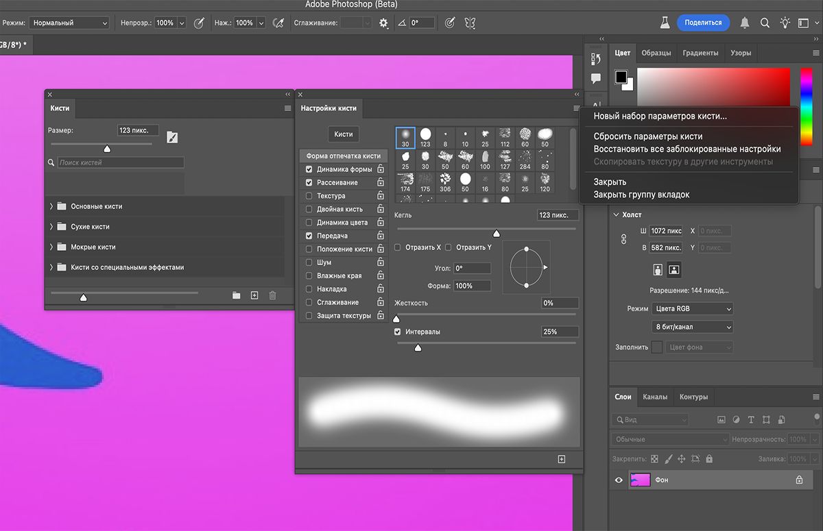Image resolution: width=823 pixels, height=531 pixels.
Task: Delete brush with trash icon
Action: coord(272,295)
